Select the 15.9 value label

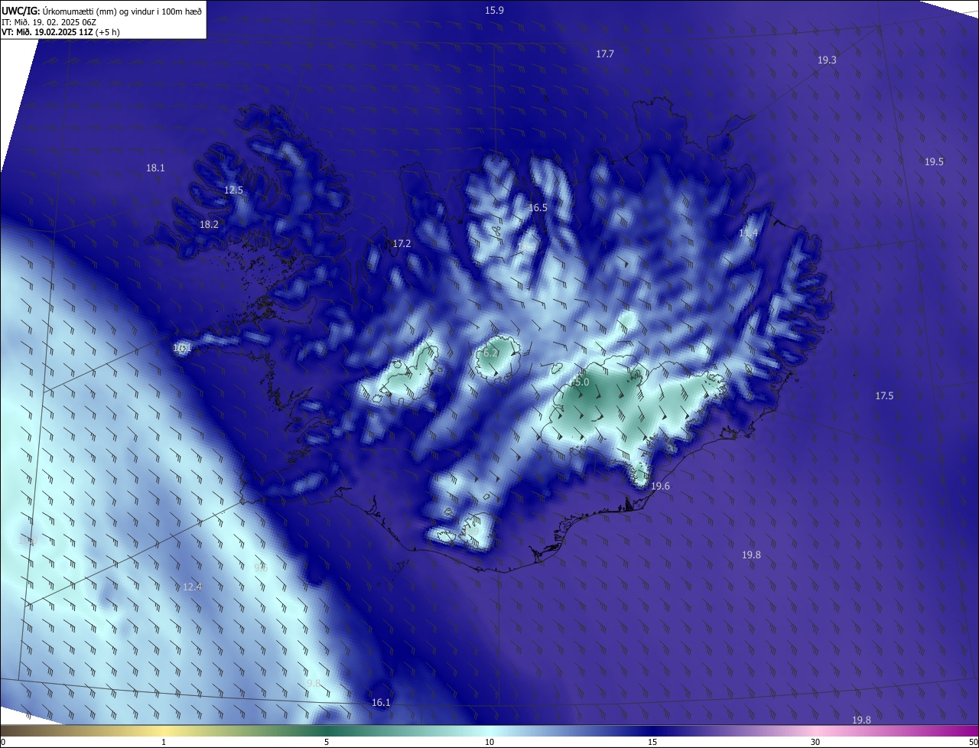point(494,10)
